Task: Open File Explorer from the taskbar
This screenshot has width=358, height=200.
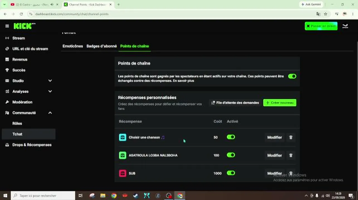Action: point(103,196)
